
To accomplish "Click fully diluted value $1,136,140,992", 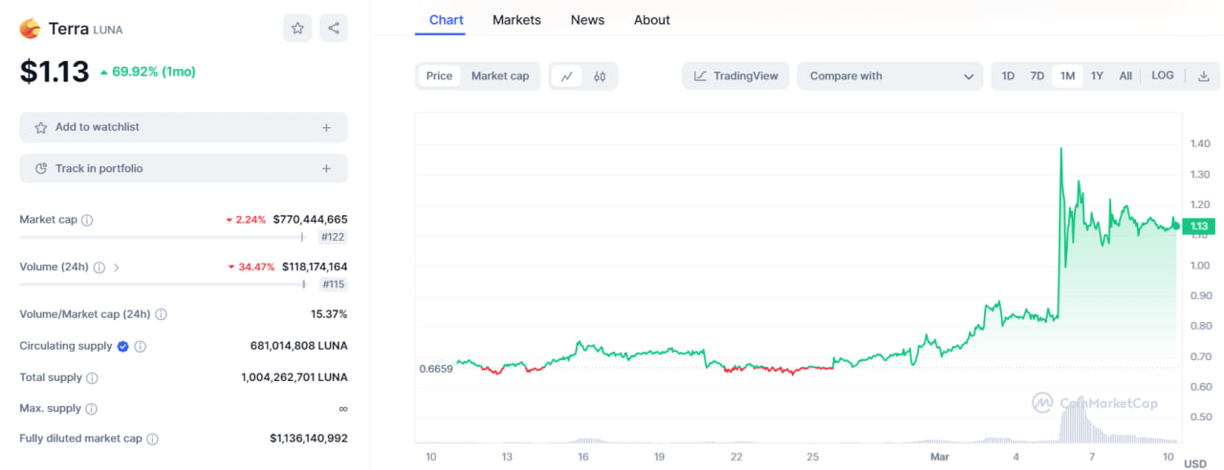I will click(309, 439).
